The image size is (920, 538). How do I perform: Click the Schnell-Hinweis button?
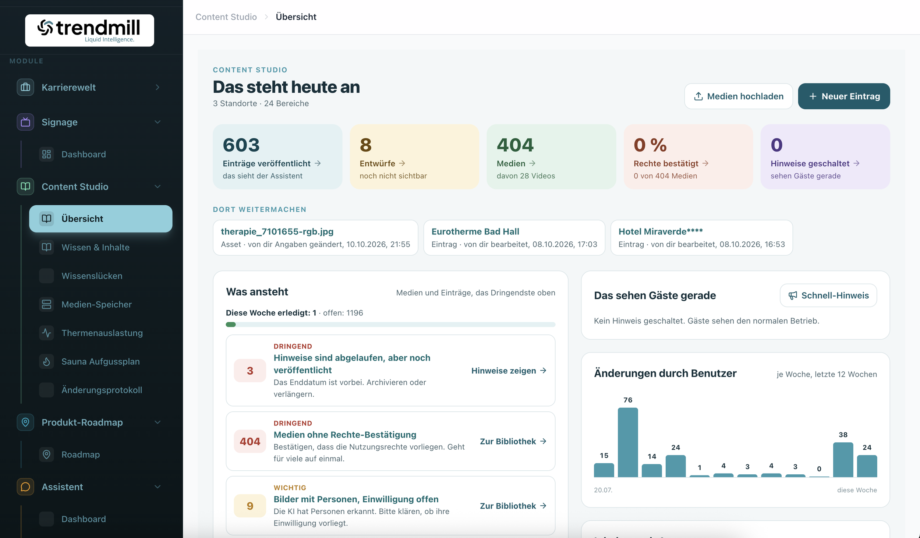click(828, 295)
